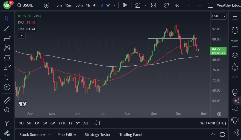Collapse the indicator legend chevron
The image size is (241, 140).
click(x=22, y=36)
